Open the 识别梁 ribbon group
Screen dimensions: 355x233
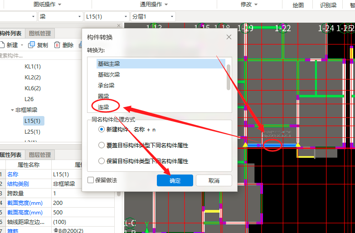[328, 5]
